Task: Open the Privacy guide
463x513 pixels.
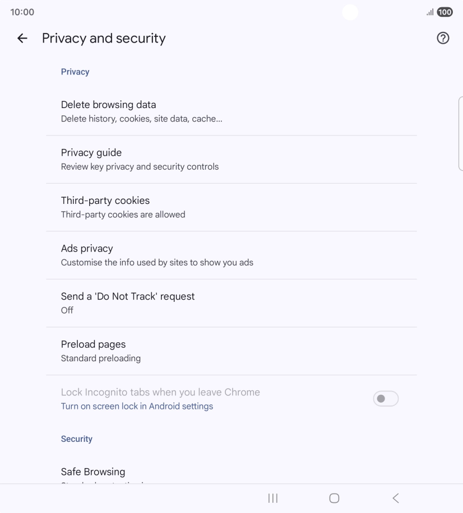Action: [x=231, y=158]
